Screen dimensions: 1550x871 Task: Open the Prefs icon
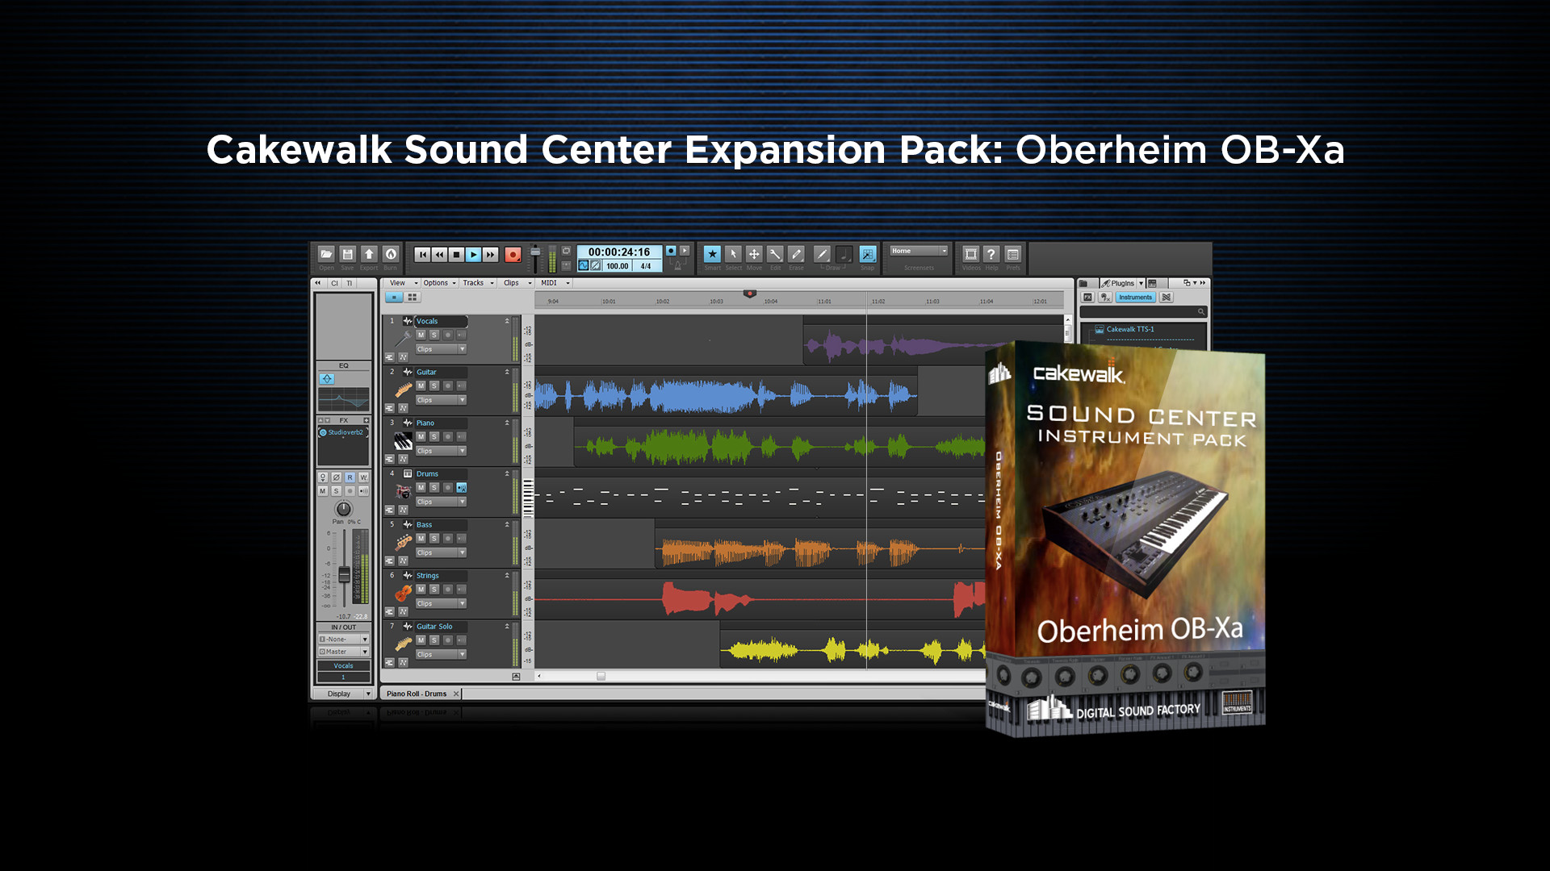click(1012, 254)
